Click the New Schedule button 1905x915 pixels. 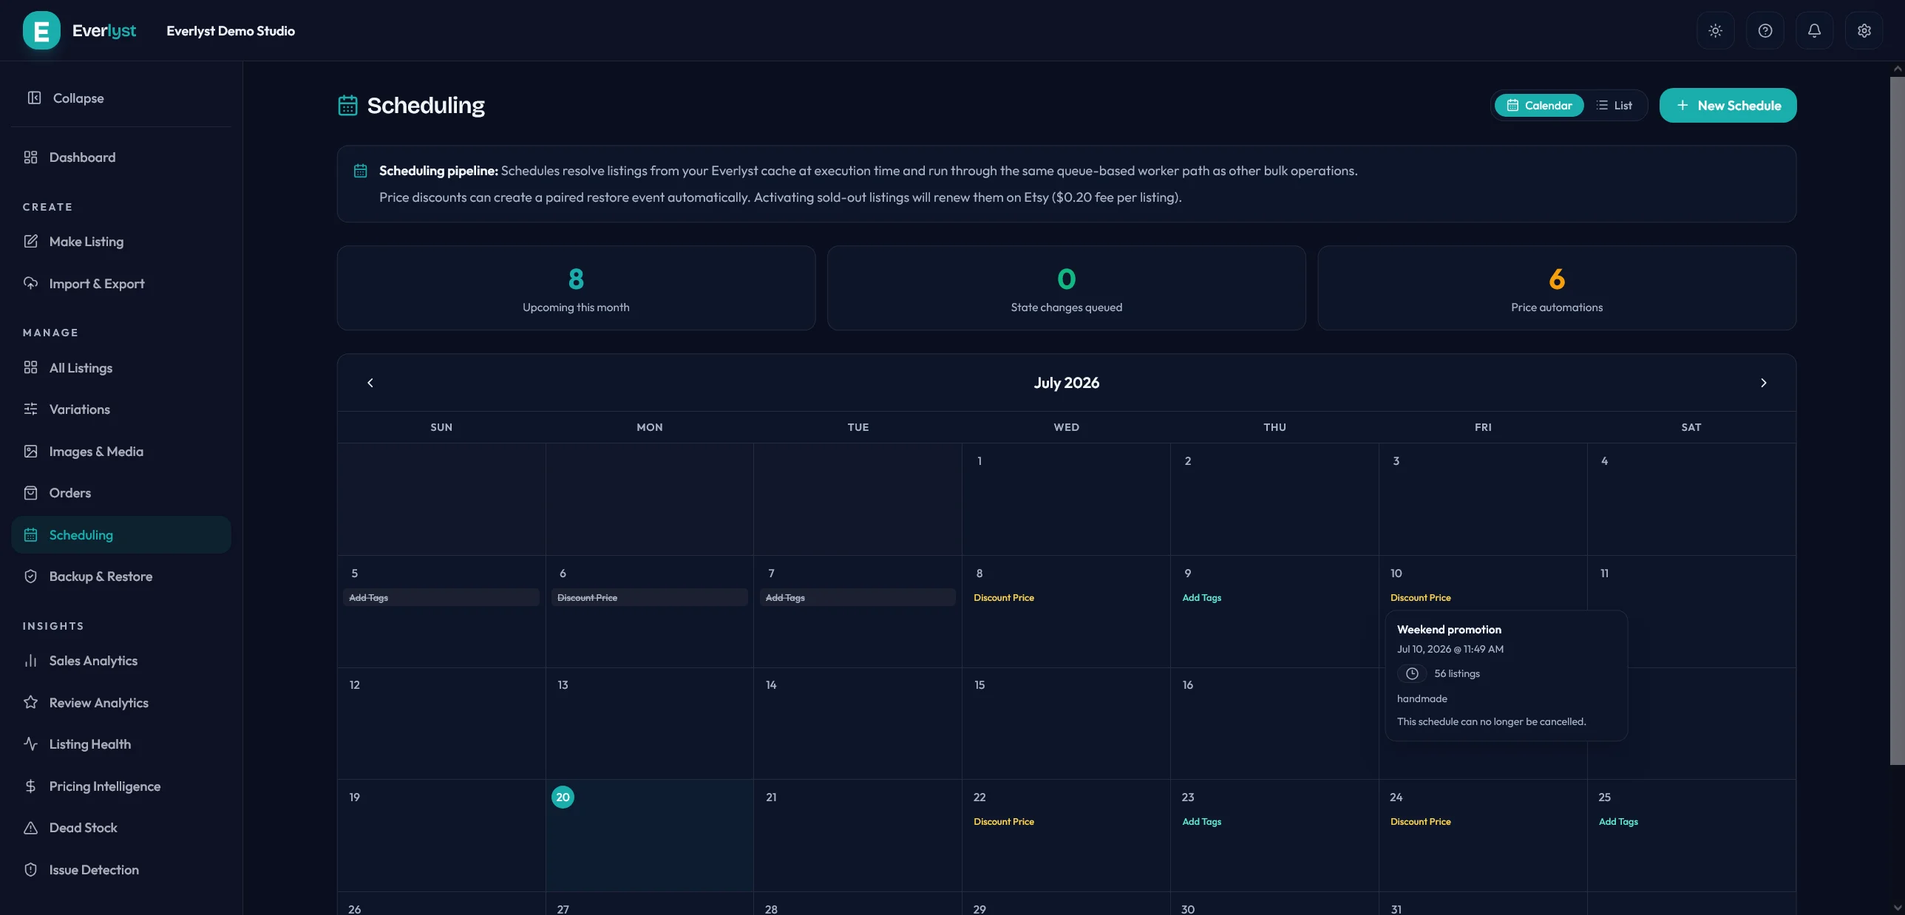point(1728,105)
